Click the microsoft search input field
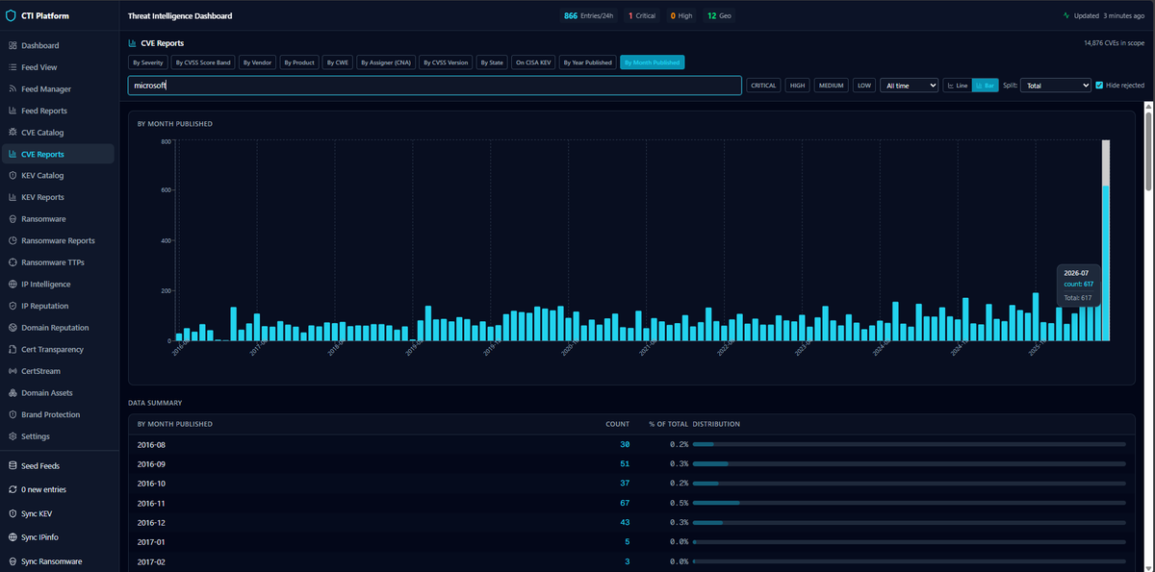This screenshot has width=1155, height=572. tap(435, 86)
